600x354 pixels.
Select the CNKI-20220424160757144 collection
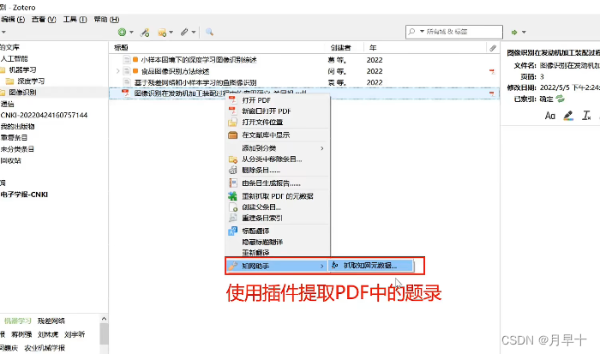44,115
